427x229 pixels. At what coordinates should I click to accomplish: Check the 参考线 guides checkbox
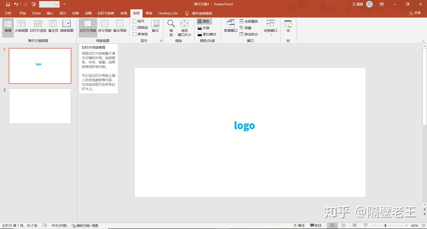pos(135,34)
